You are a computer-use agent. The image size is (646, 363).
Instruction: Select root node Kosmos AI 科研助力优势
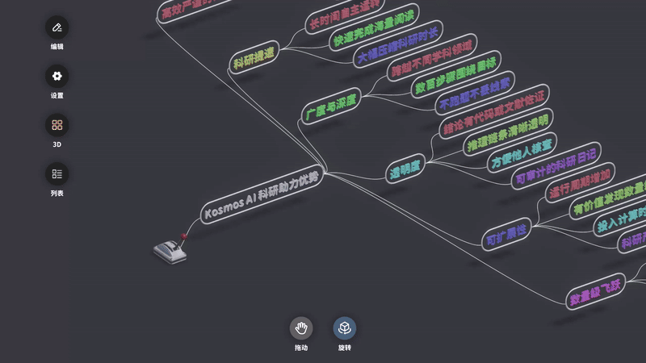261,194
